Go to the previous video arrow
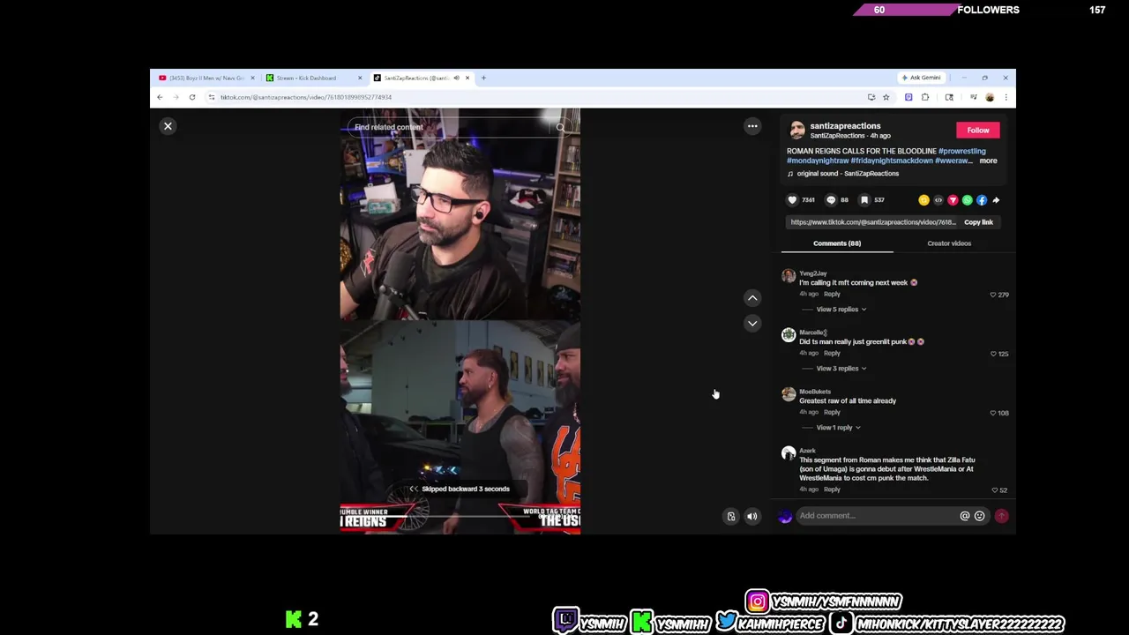Image resolution: width=1129 pixels, height=635 pixels. click(752, 298)
